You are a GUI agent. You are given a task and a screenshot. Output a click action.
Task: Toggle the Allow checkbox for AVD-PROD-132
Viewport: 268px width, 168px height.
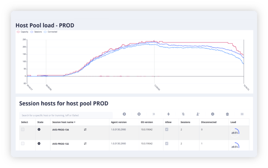[x=167, y=143]
